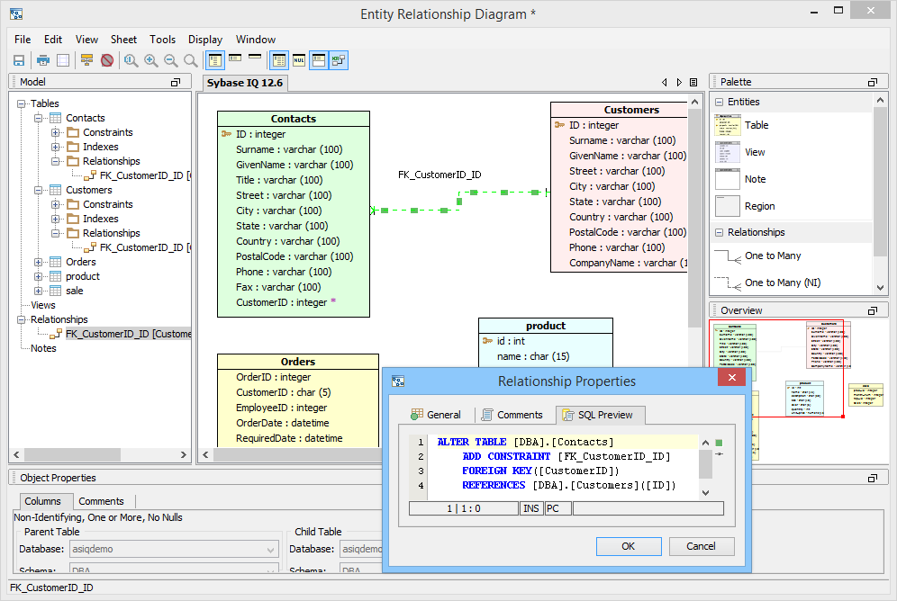Expand the sale table node
This screenshot has width=897, height=601.
point(39,291)
